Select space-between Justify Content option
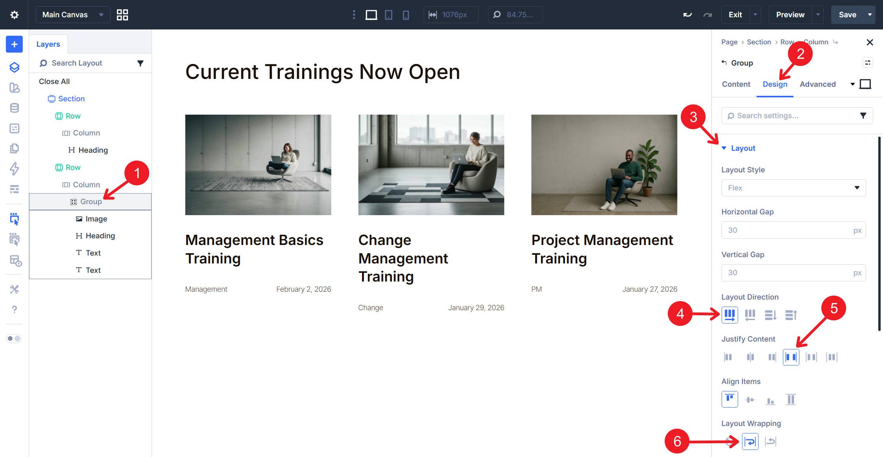Viewport: 883px width, 457px height. click(791, 357)
